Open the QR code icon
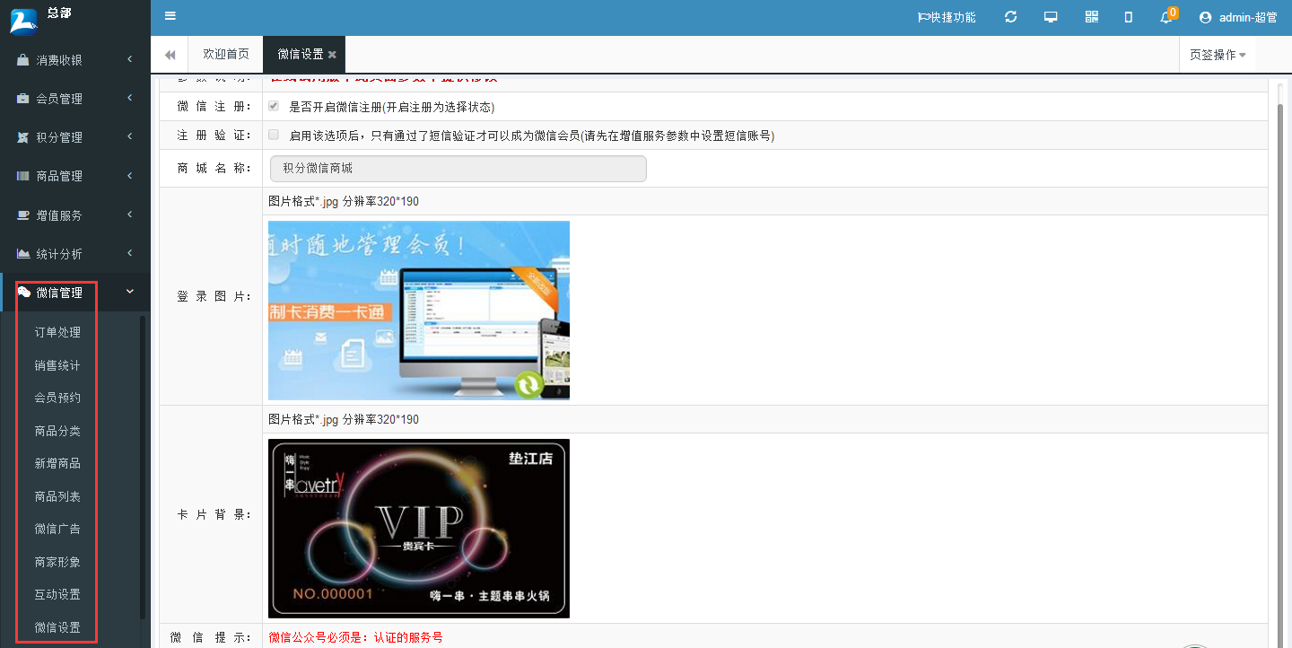 pyautogui.click(x=1091, y=17)
